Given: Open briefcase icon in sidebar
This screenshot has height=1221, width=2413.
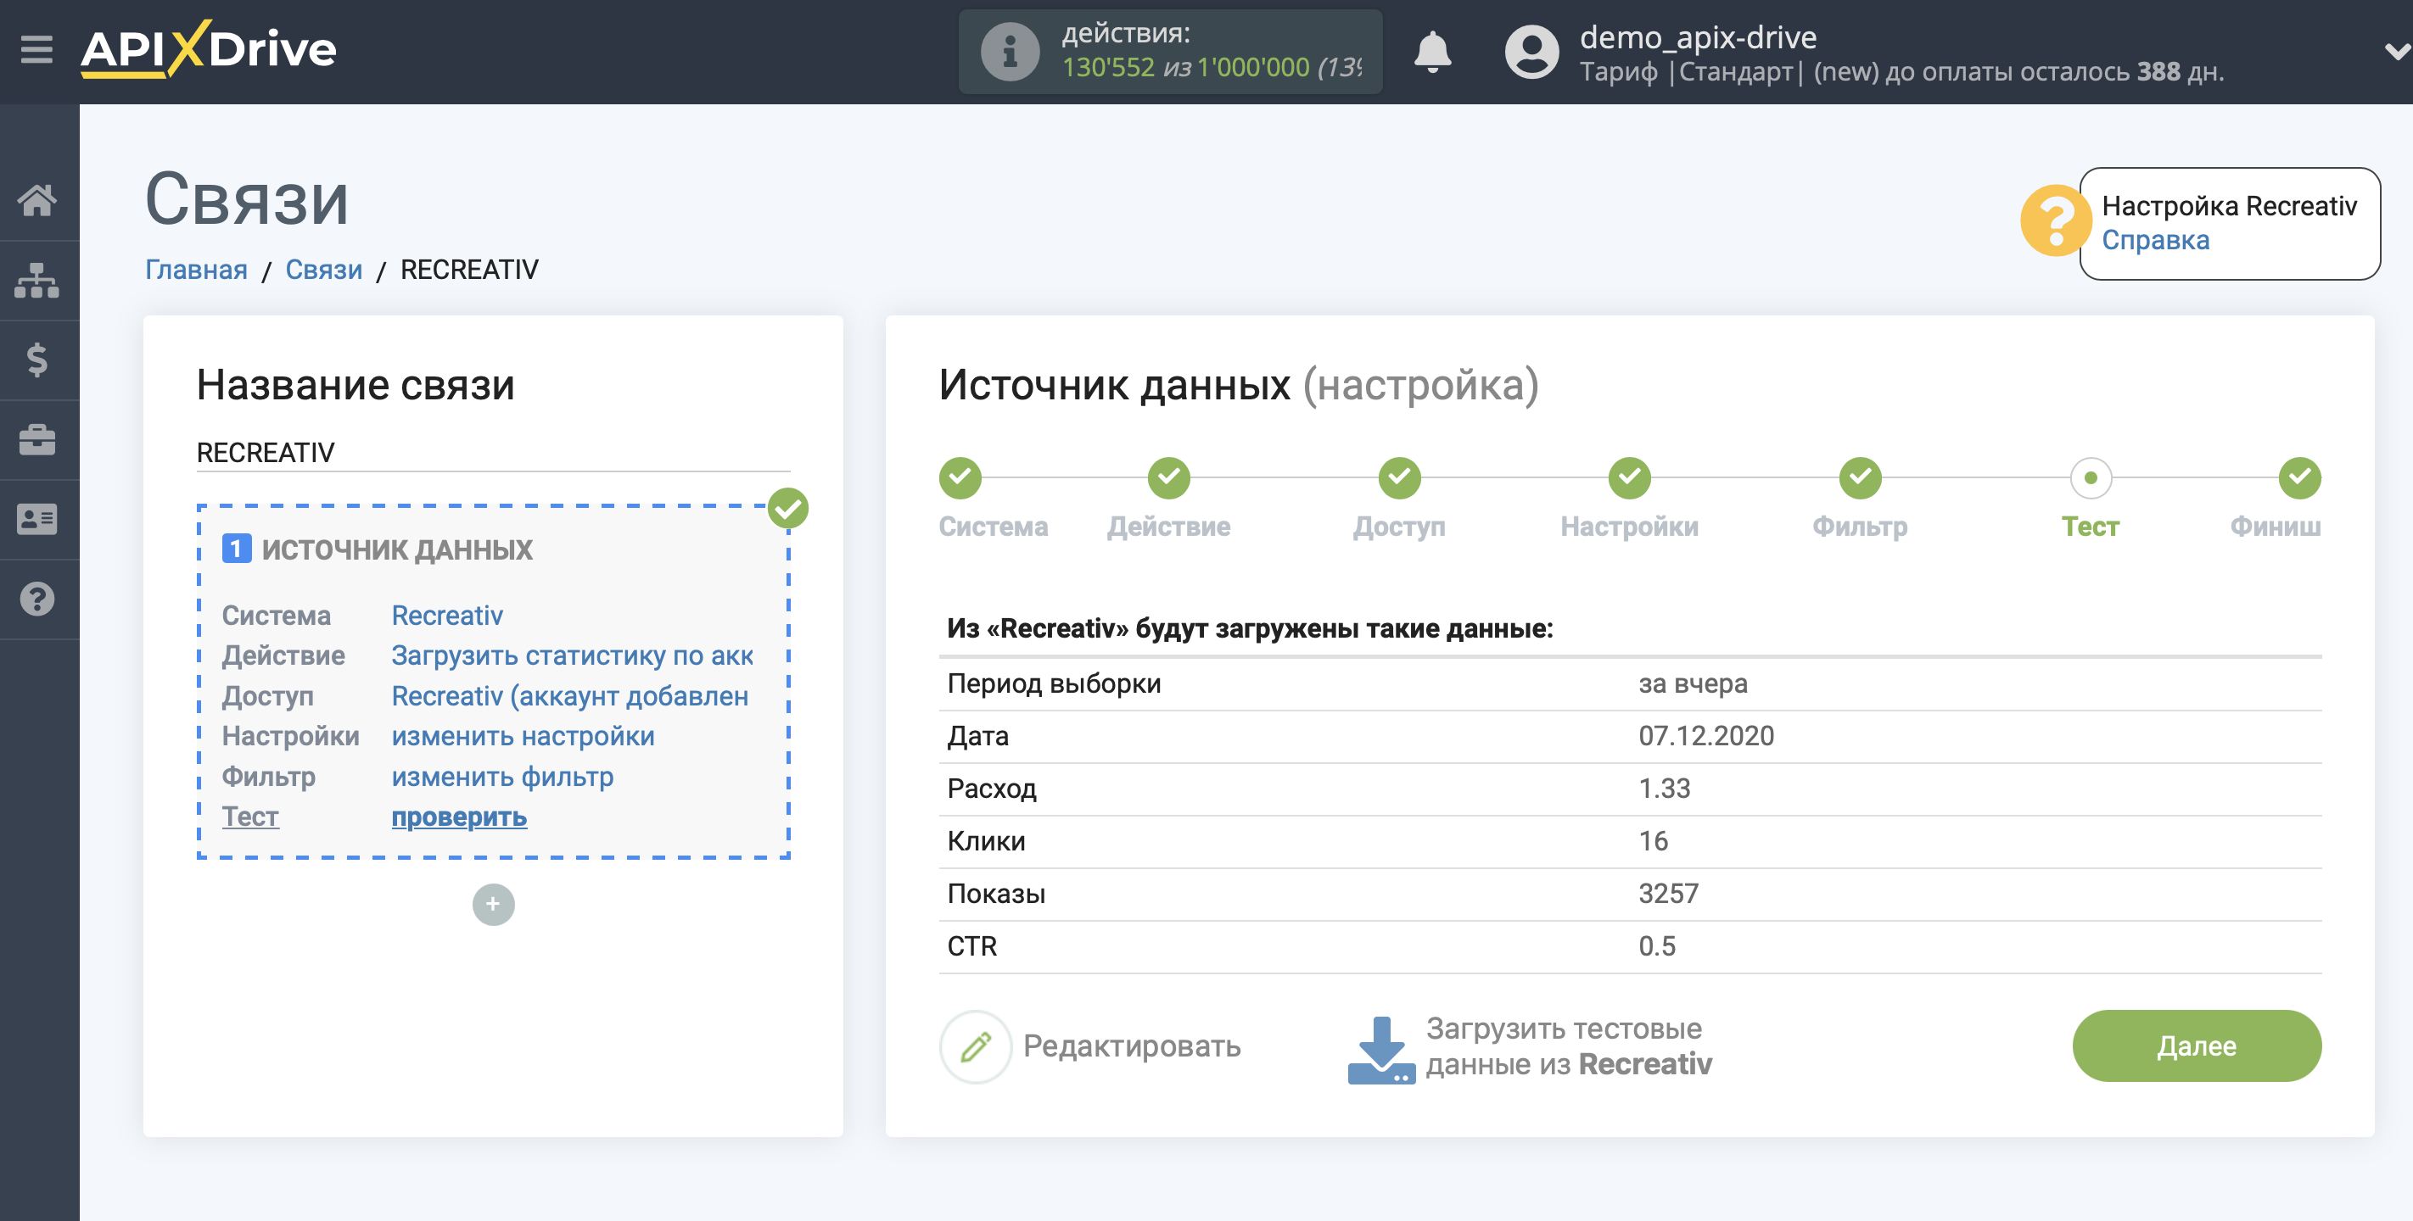Looking at the screenshot, I should coord(36,439).
